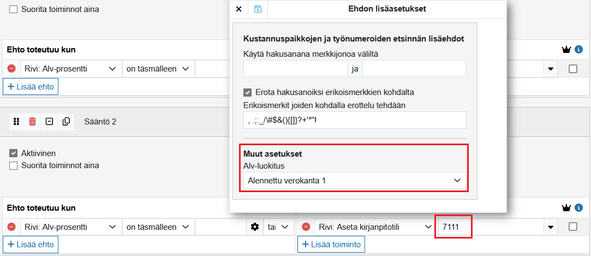This screenshot has height=256, width=591.
Task: Expand the bottom 'on täsmälleen' operator dropdown
Action: pos(158,227)
